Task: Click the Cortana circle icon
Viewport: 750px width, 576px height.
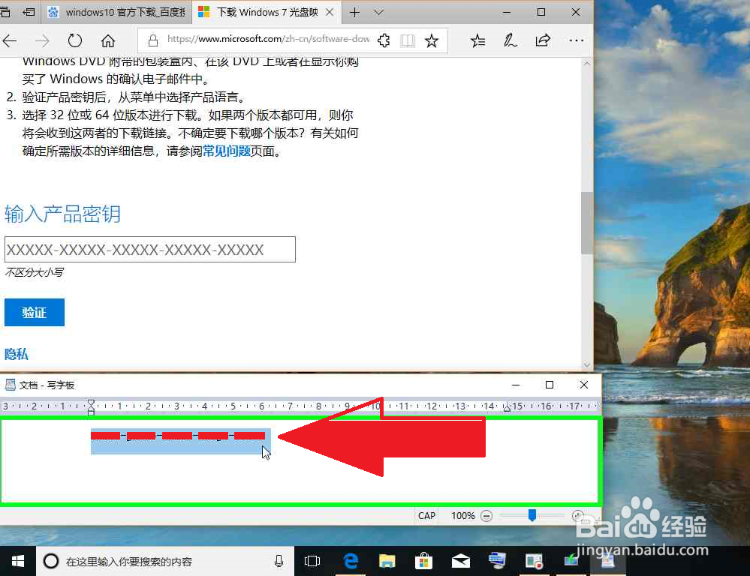Action: pos(51,561)
